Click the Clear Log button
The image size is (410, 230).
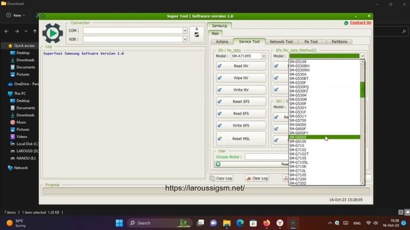[x=258, y=178]
